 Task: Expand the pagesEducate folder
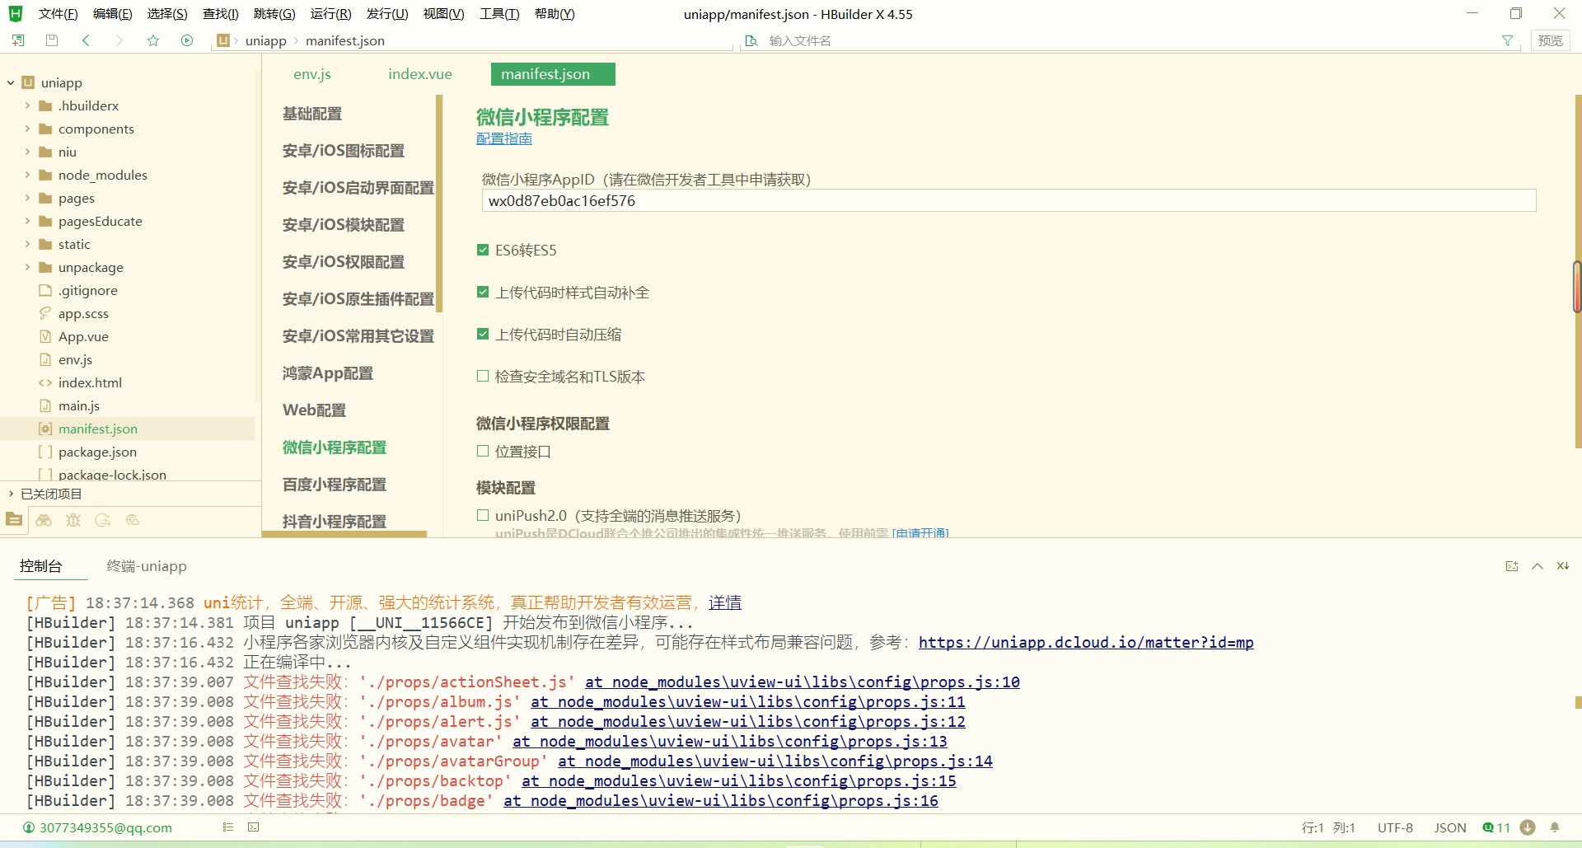pyautogui.click(x=27, y=221)
